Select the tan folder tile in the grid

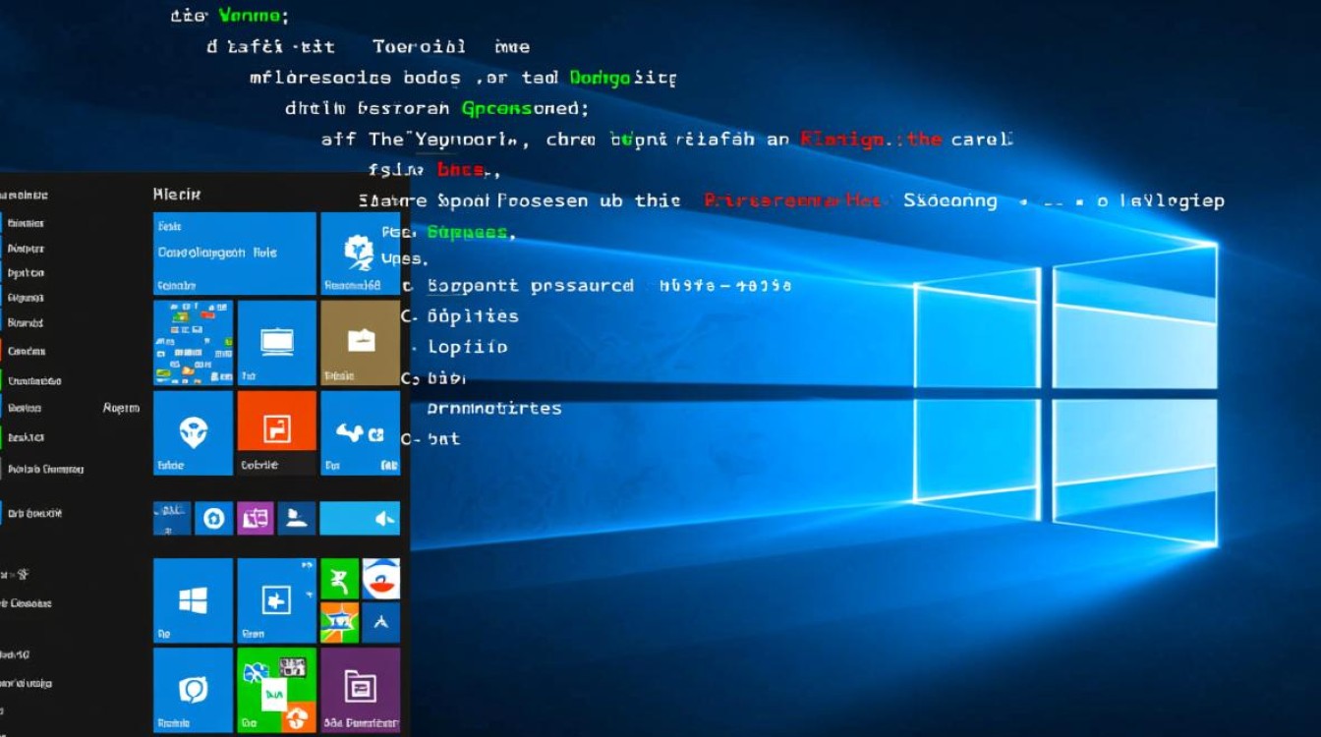coord(360,341)
